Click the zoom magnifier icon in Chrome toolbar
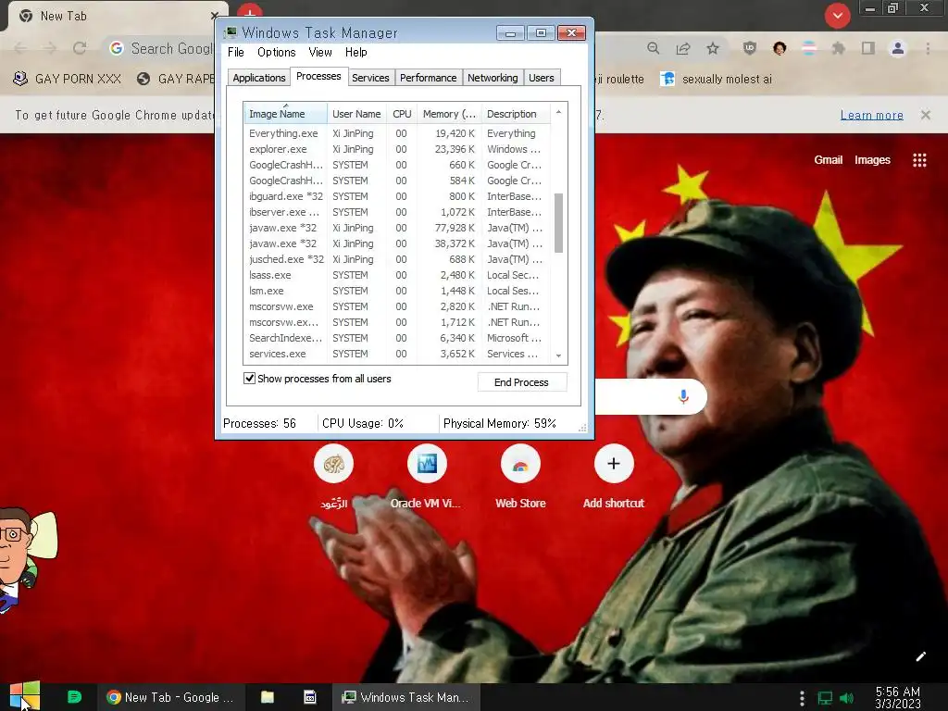Screen dimensions: 948x711 [653, 48]
